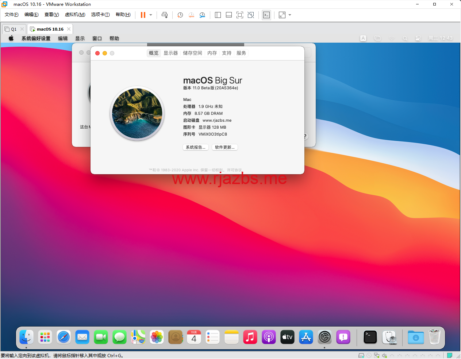Open Messages from the Dock
This screenshot has height=359, width=461.
click(x=119, y=337)
